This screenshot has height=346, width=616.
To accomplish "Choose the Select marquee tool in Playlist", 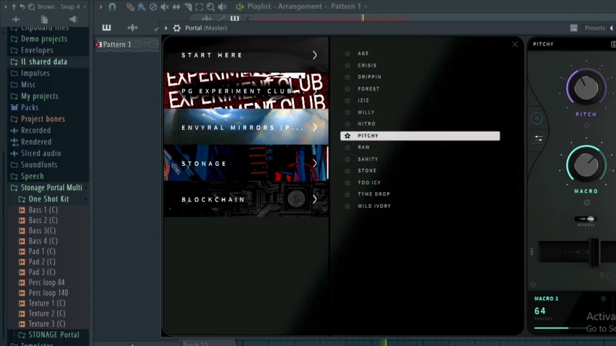I will pyautogui.click(x=199, y=7).
